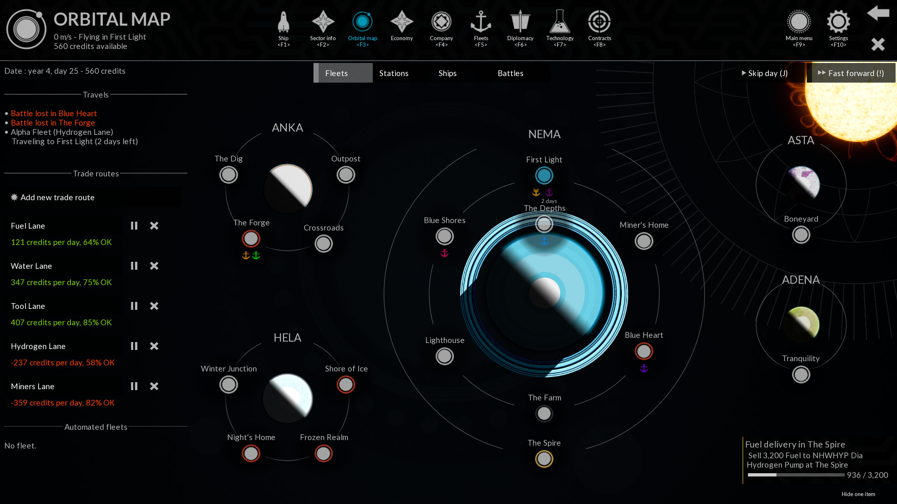This screenshot has height=504, width=897.
Task: Open the Company menu icon
Action: click(x=441, y=22)
